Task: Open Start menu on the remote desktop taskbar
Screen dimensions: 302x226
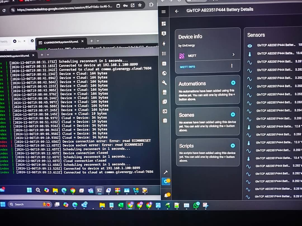Action: pyautogui.click(x=29, y=190)
